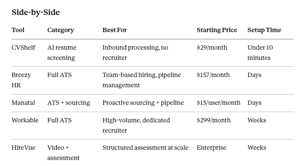This screenshot has width=306, height=166.
Task: Select the Enterprise price cell
Action: pyautogui.click(x=211, y=148)
